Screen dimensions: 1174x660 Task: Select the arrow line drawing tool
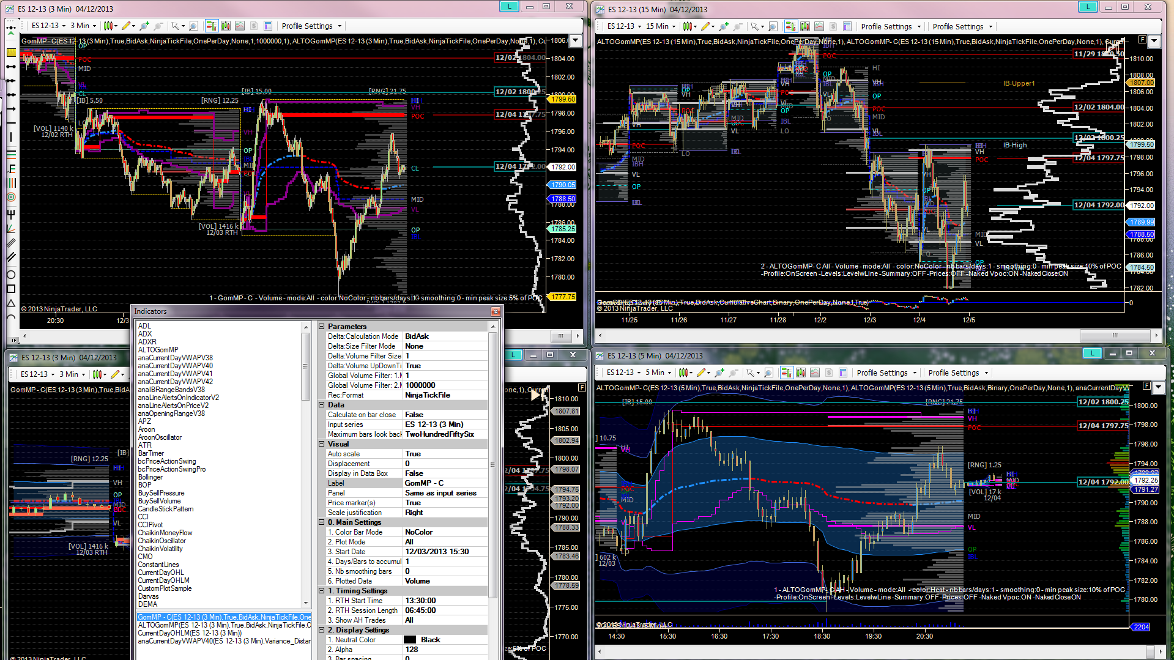tap(11, 109)
